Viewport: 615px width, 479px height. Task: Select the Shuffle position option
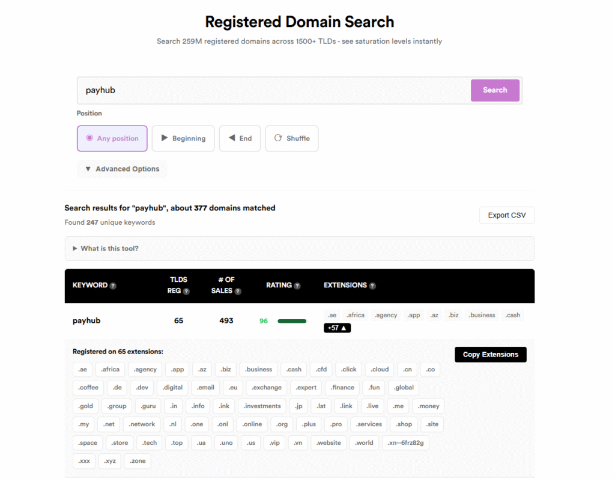(x=292, y=138)
